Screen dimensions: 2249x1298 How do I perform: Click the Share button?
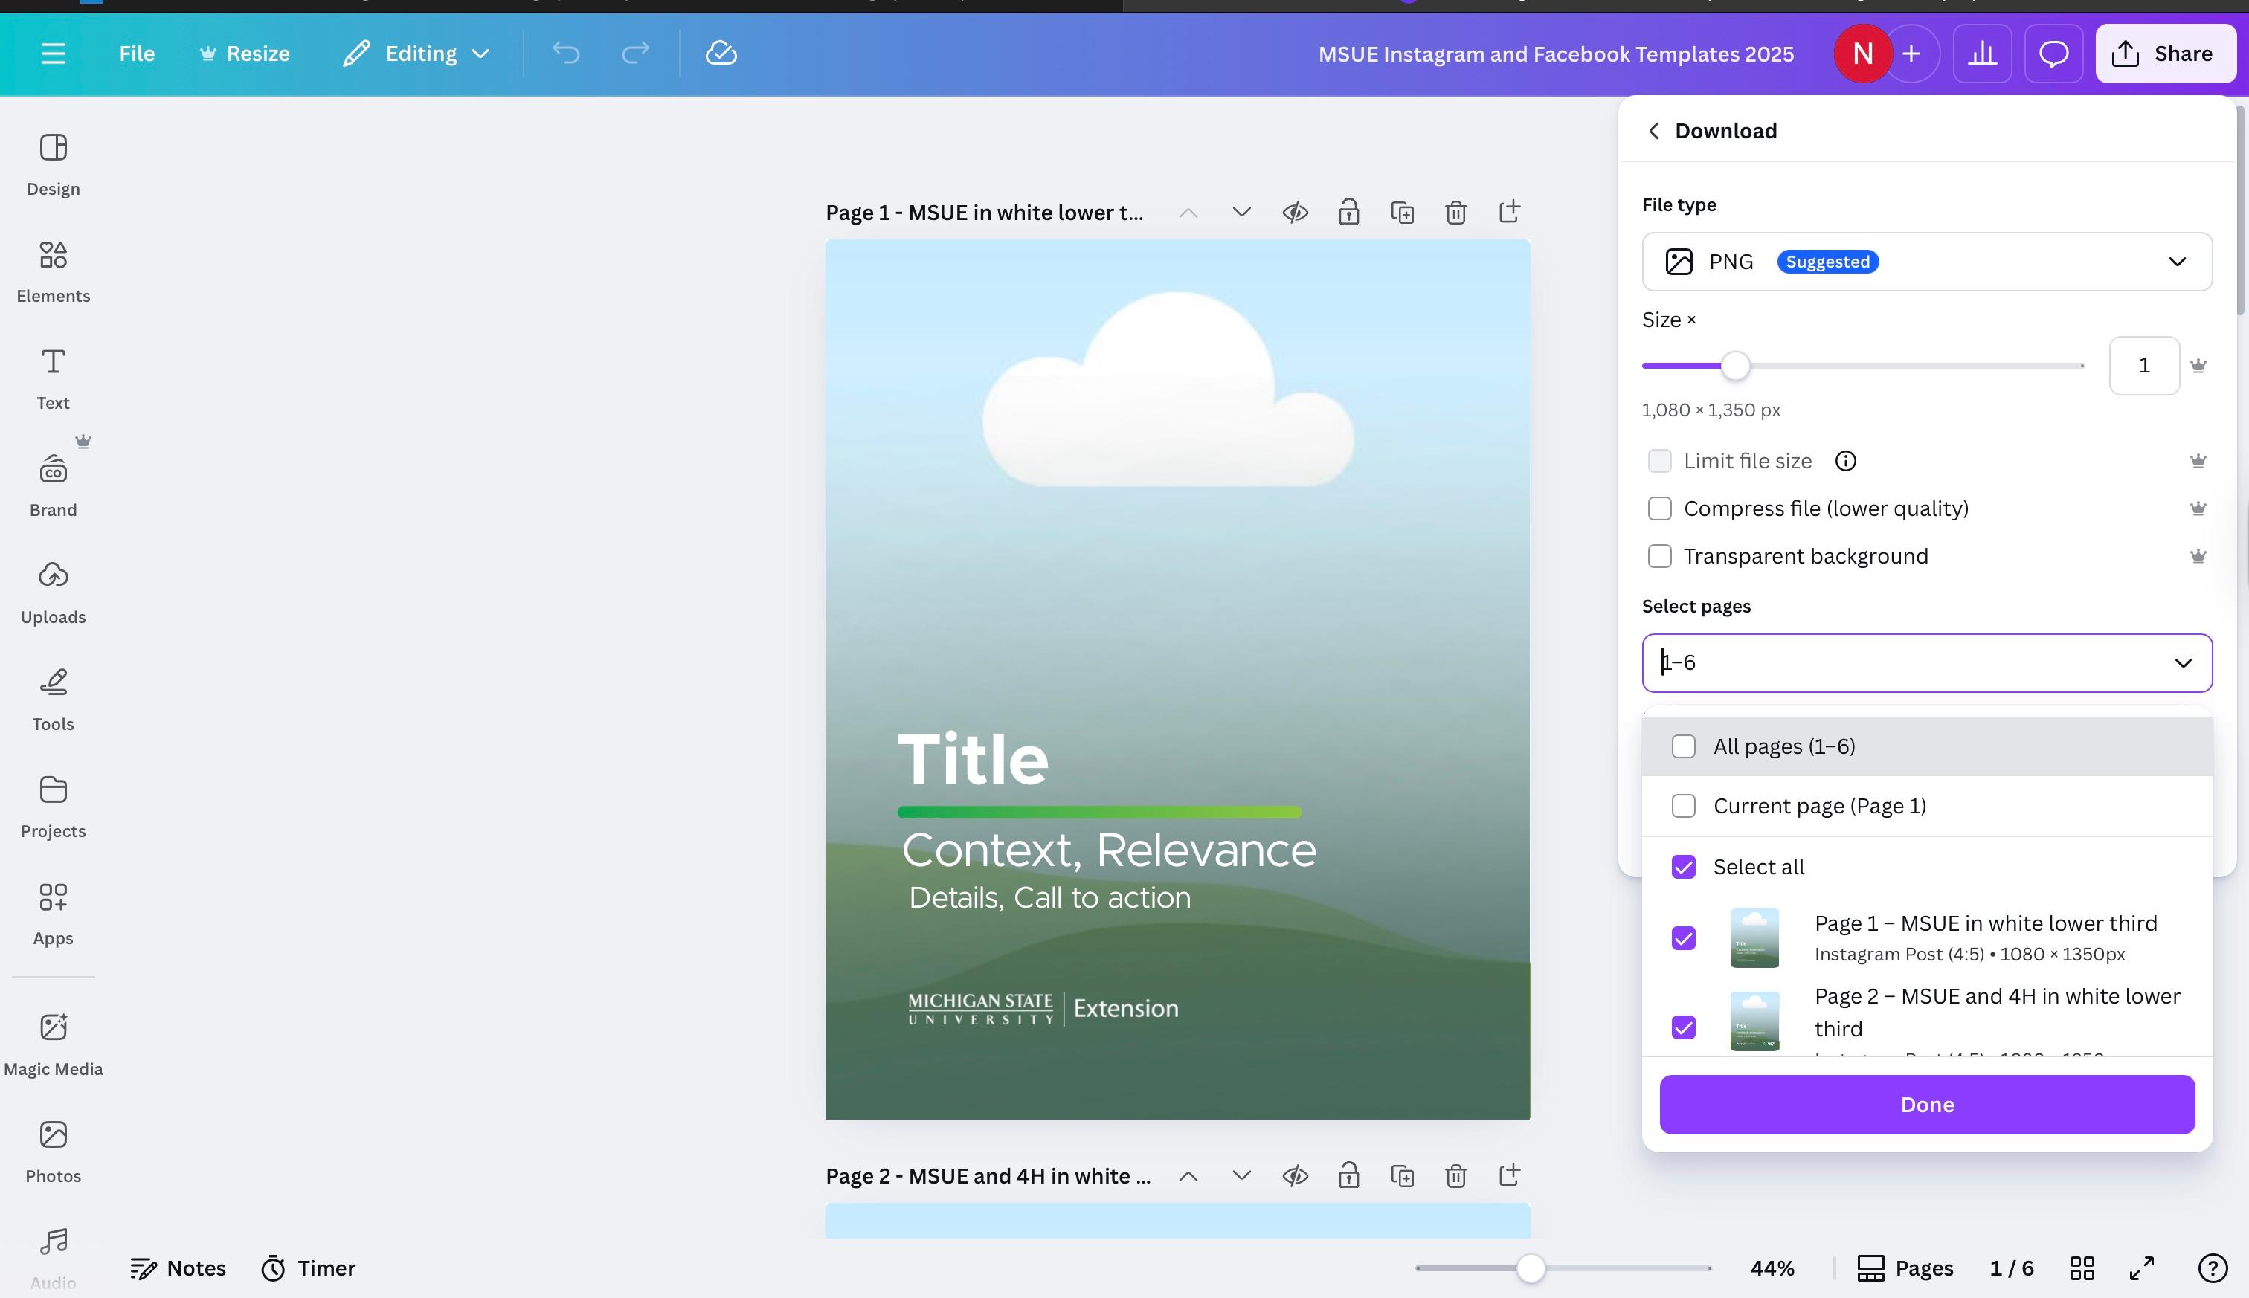click(2164, 54)
